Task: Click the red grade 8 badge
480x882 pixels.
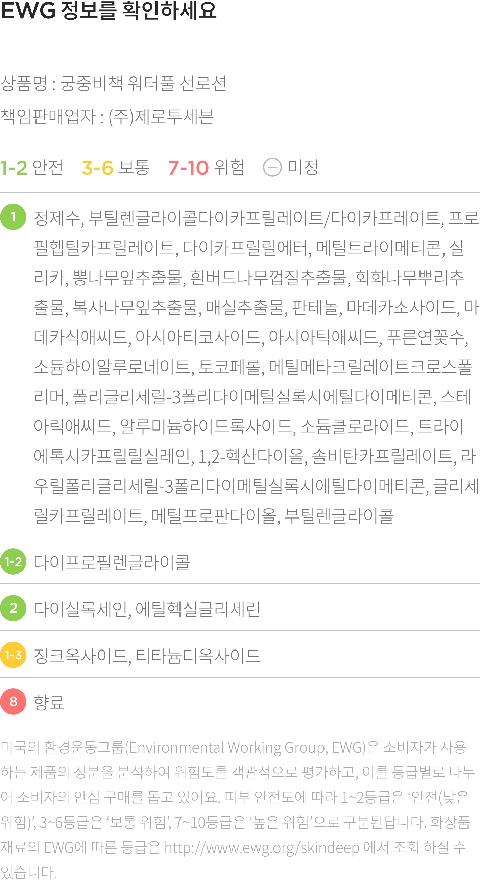Action: (x=13, y=702)
